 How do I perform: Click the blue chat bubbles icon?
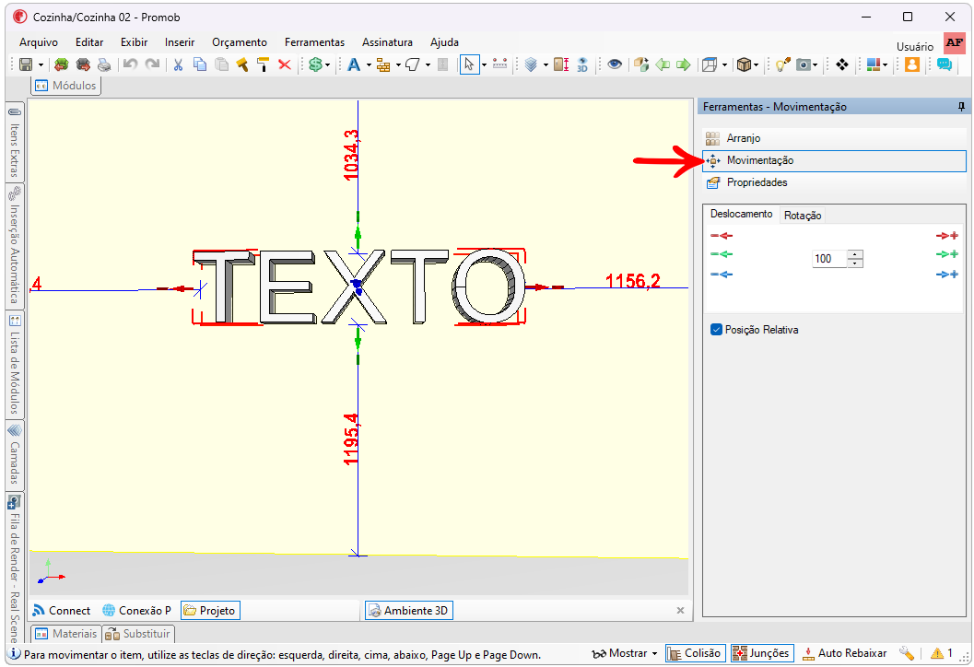tap(944, 64)
